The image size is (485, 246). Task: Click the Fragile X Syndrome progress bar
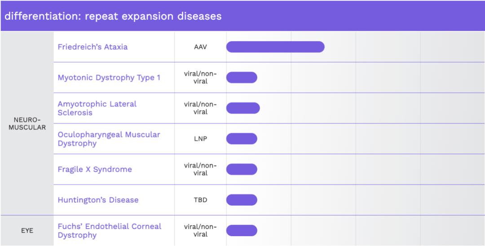242,169
